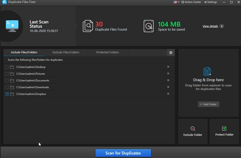This screenshot has height=158, width=241.
Task: Click the last scan date 10-06-2020 15:38:37
Action: (x=44, y=31)
